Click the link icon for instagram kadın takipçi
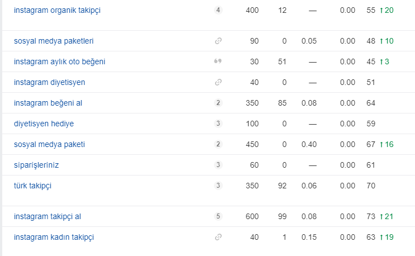415x256 pixels. point(218,237)
